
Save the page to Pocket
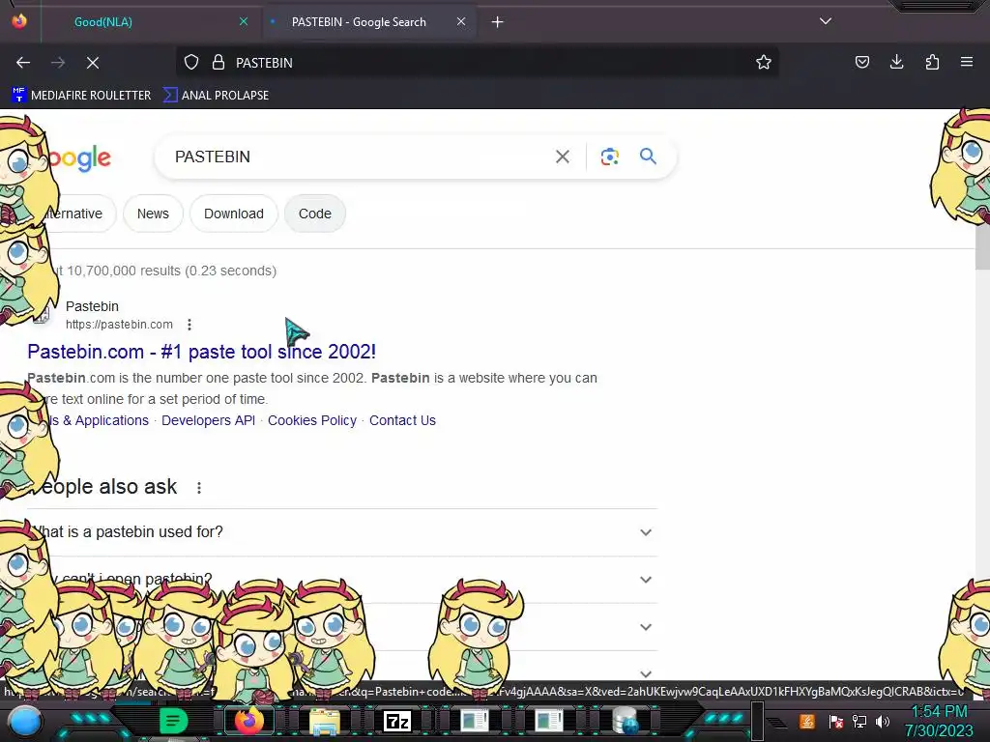tap(862, 63)
